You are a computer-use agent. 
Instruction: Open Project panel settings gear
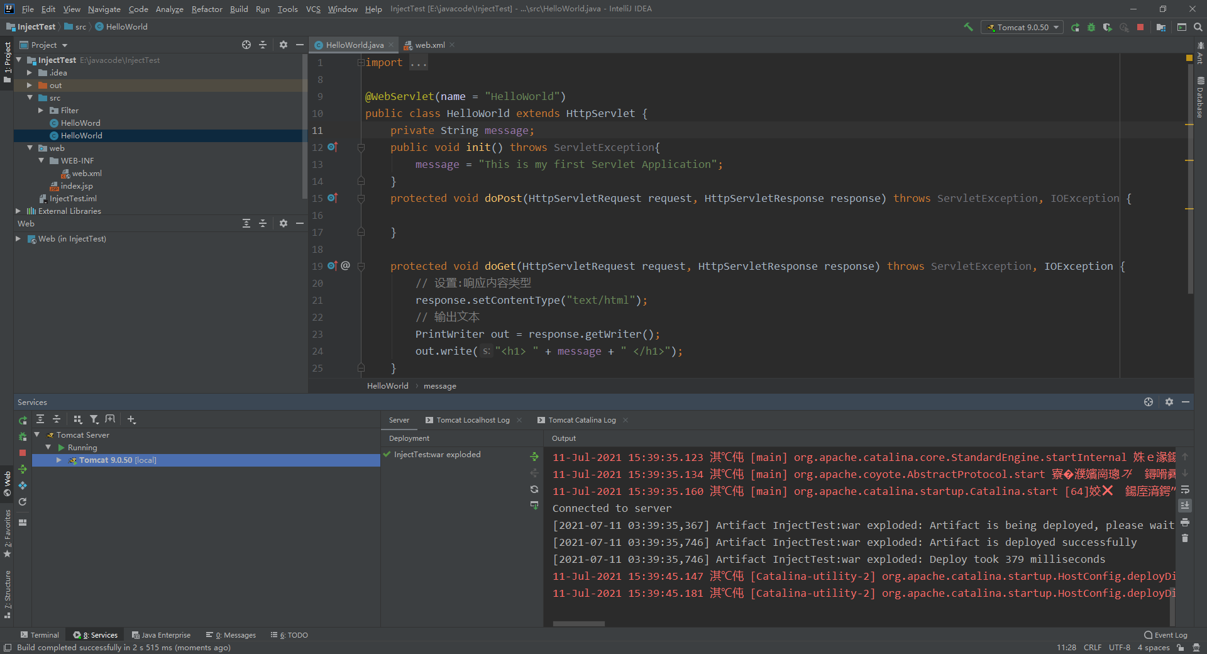[284, 45]
